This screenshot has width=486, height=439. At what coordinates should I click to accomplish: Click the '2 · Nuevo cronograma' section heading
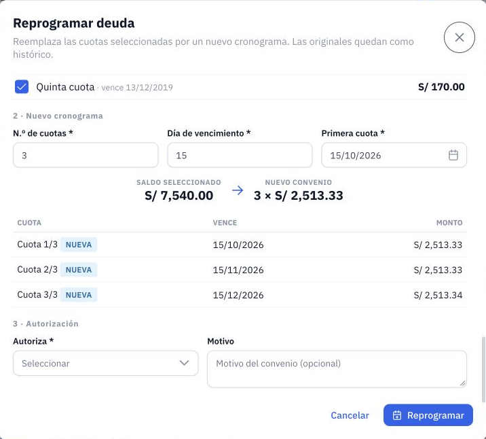click(58, 116)
